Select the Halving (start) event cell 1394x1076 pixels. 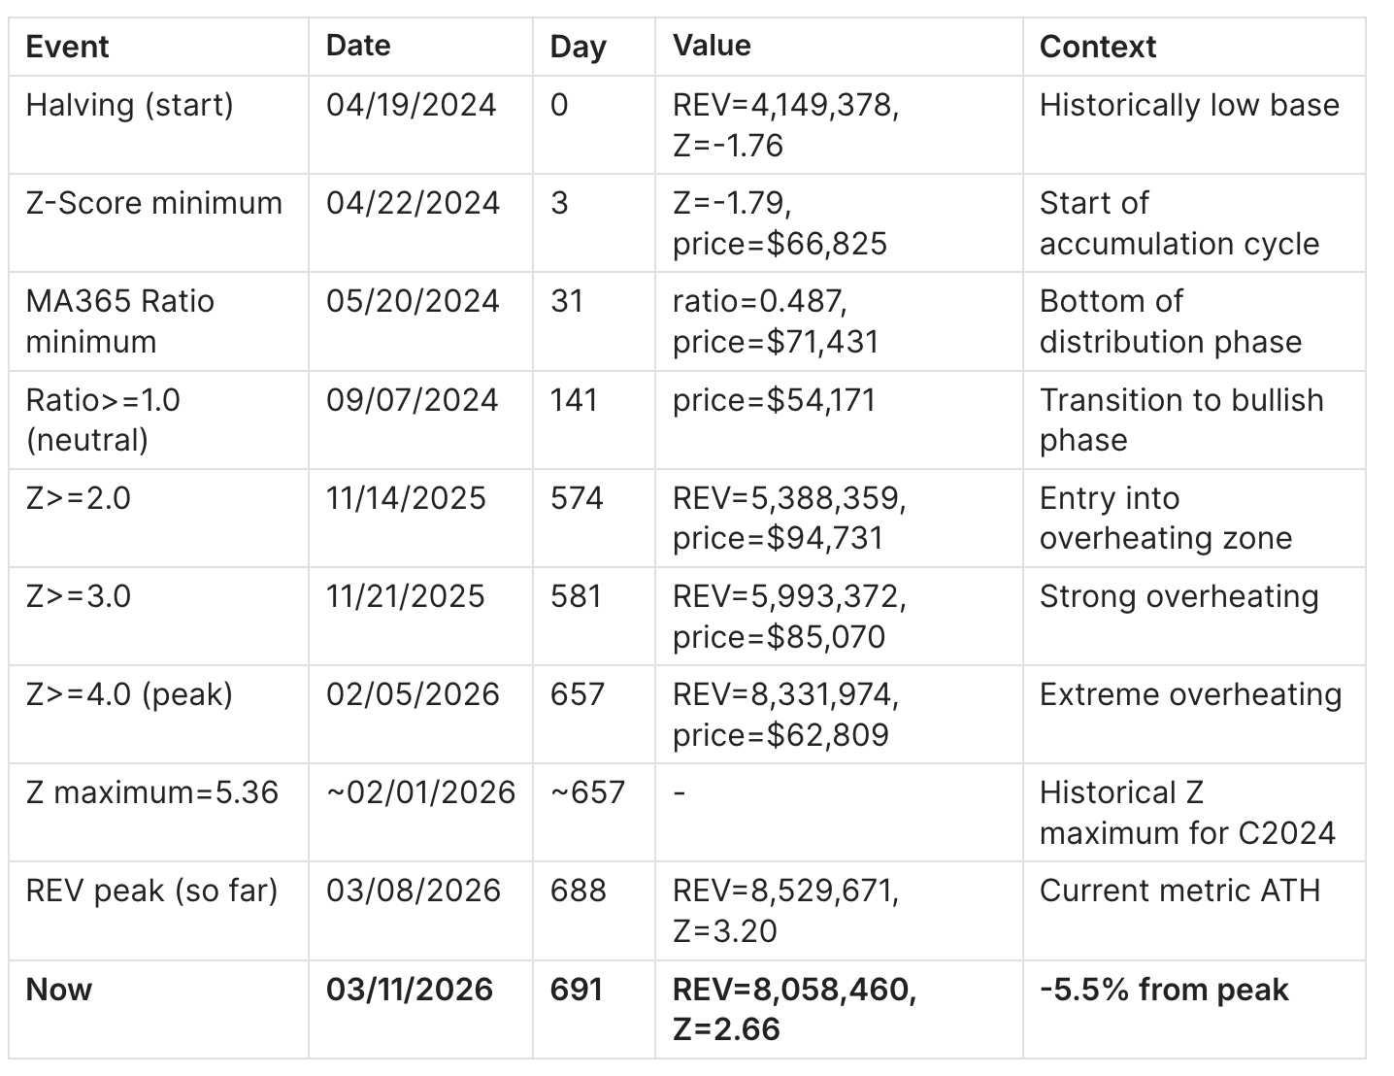pyautogui.click(x=129, y=105)
